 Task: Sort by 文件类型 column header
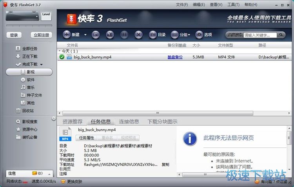[x=225, y=45]
